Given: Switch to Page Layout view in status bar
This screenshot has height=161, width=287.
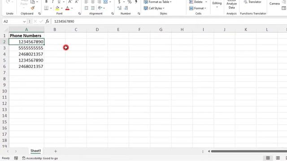Looking at the screenshot, I should (x=278, y=158).
